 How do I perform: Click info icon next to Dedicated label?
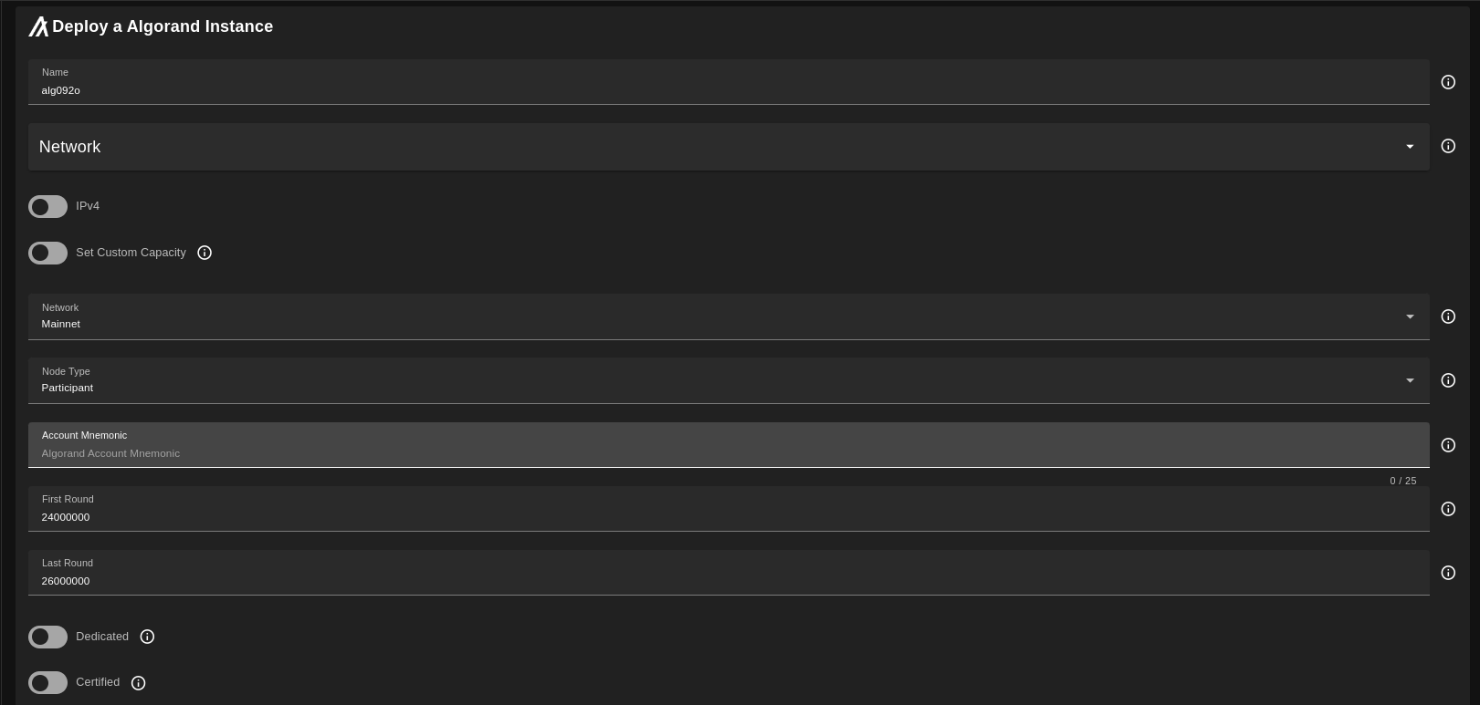pyautogui.click(x=147, y=637)
